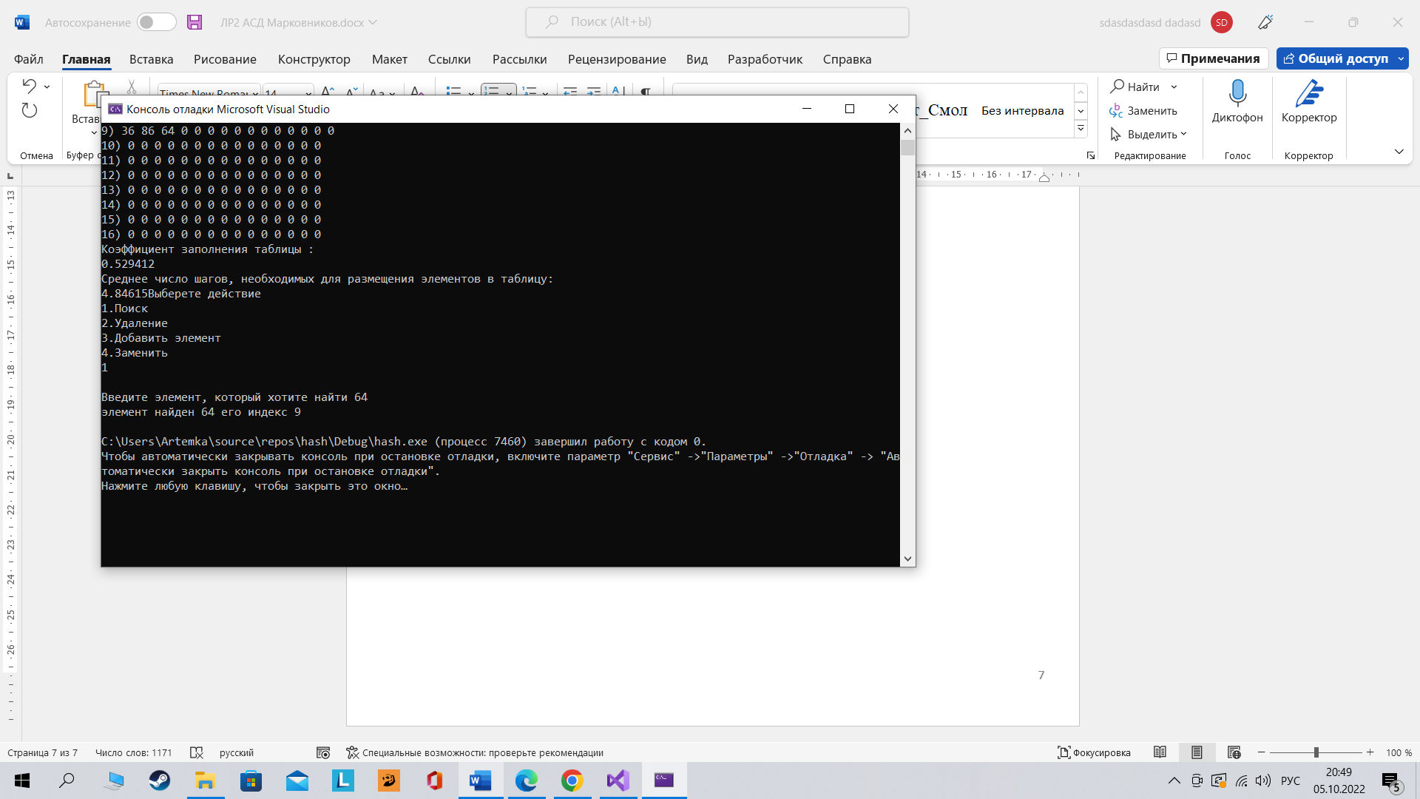Switch to Print Layout view
Image resolution: width=1420 pixels, height=799 pixels.
click(1197, 752)
